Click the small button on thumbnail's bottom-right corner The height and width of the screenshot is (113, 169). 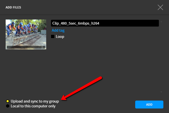(x=44, y=47)
